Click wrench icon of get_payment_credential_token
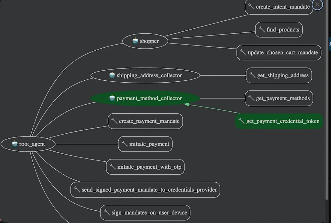The width and height of the screenshot is (331, 223). tap(241, 121)
